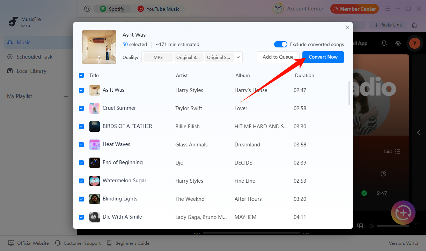426x251 pixels.
Task: Click the puzzle icon beside Paste Link
Action: coord(415,25)
